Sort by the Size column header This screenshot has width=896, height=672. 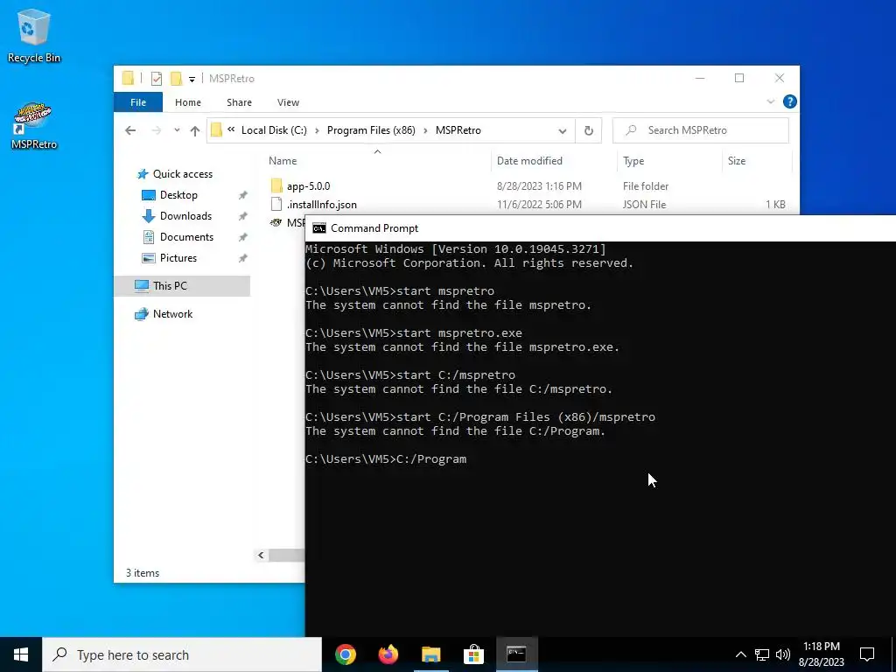757,161
